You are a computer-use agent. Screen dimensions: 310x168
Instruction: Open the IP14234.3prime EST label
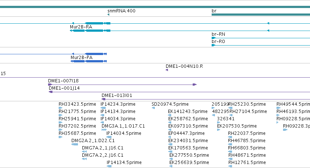click(118, 104)
